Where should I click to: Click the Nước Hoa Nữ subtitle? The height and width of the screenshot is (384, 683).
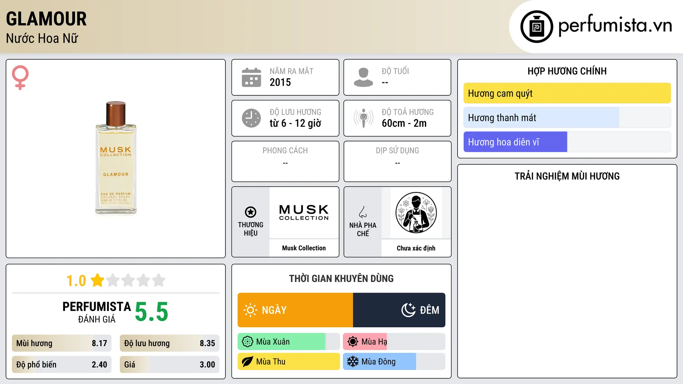tap(42, 38)
